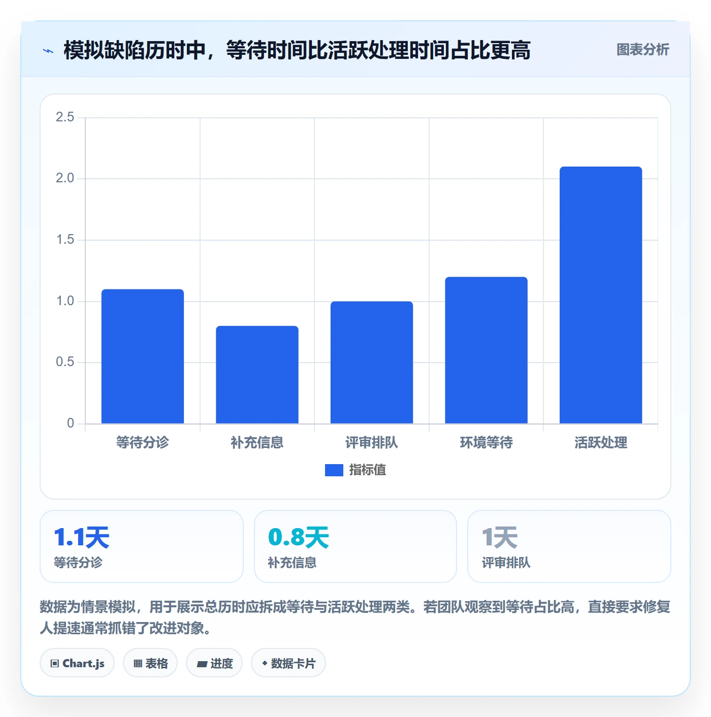The height and width of the screenshot is (717, 711).
Task: Click the 环境等待 bar in chart
Action: pos(486,350)
